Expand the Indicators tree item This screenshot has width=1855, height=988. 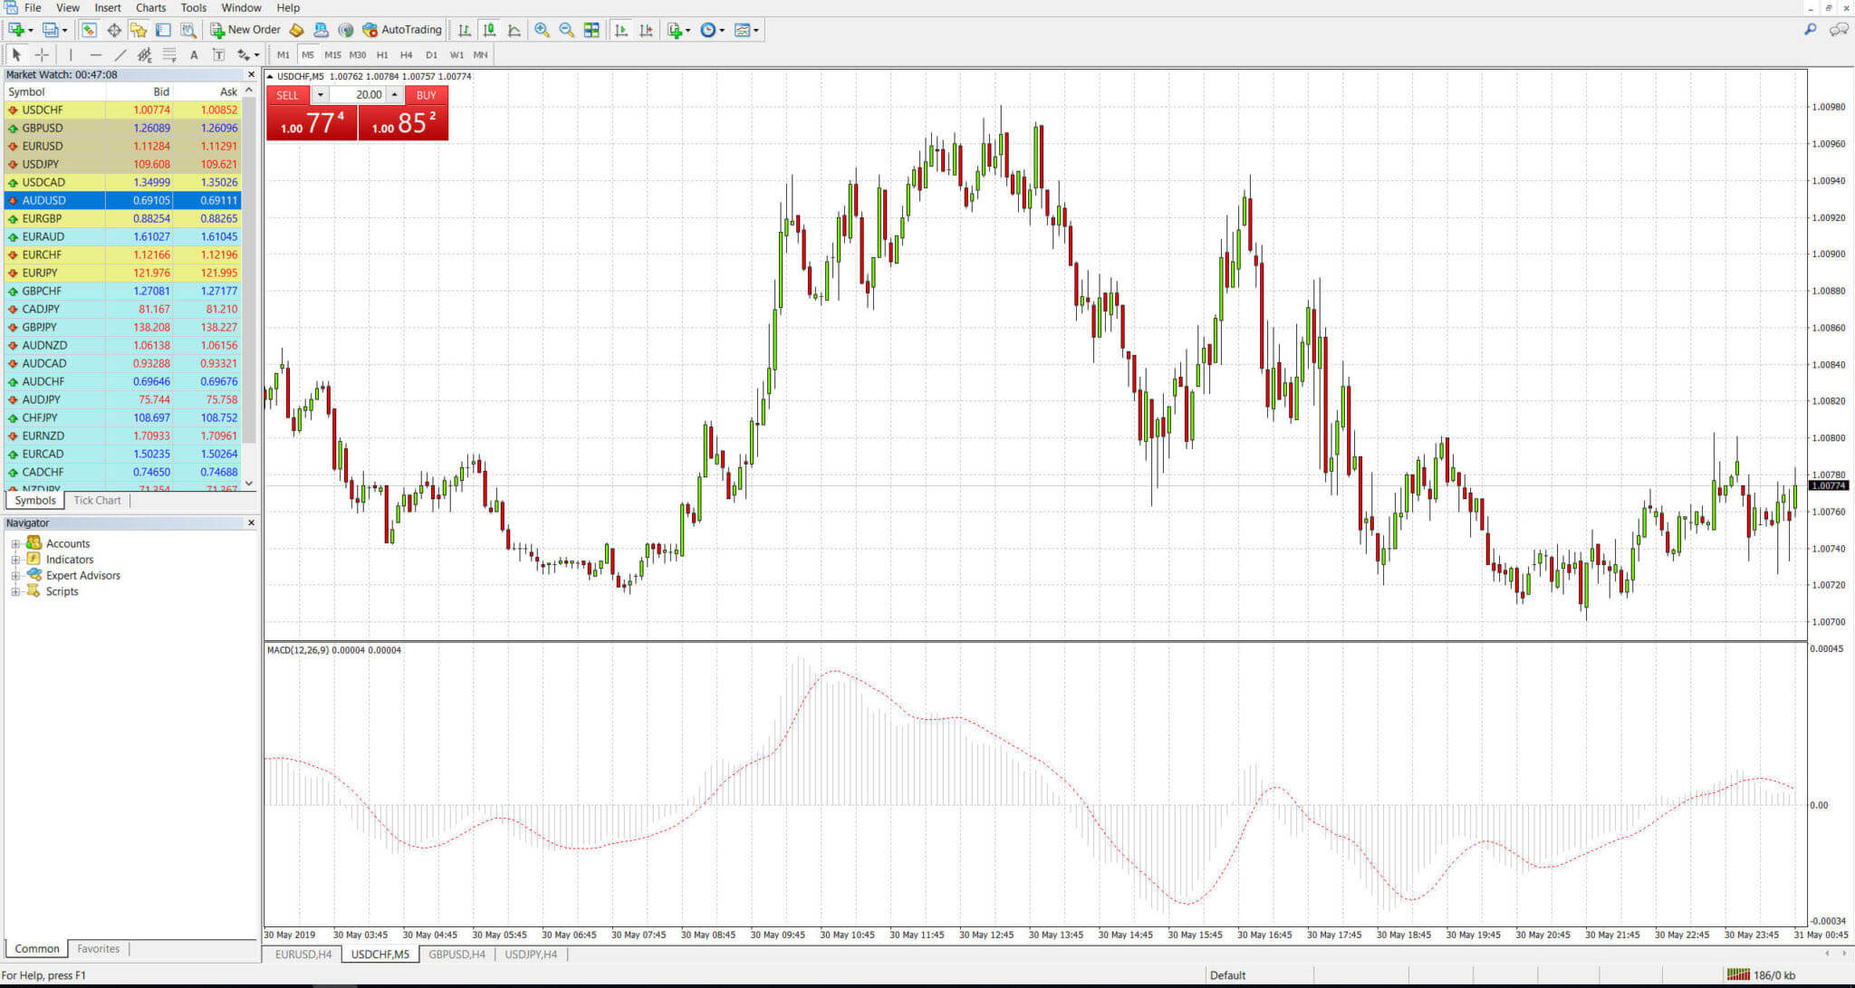coord(17,559)
